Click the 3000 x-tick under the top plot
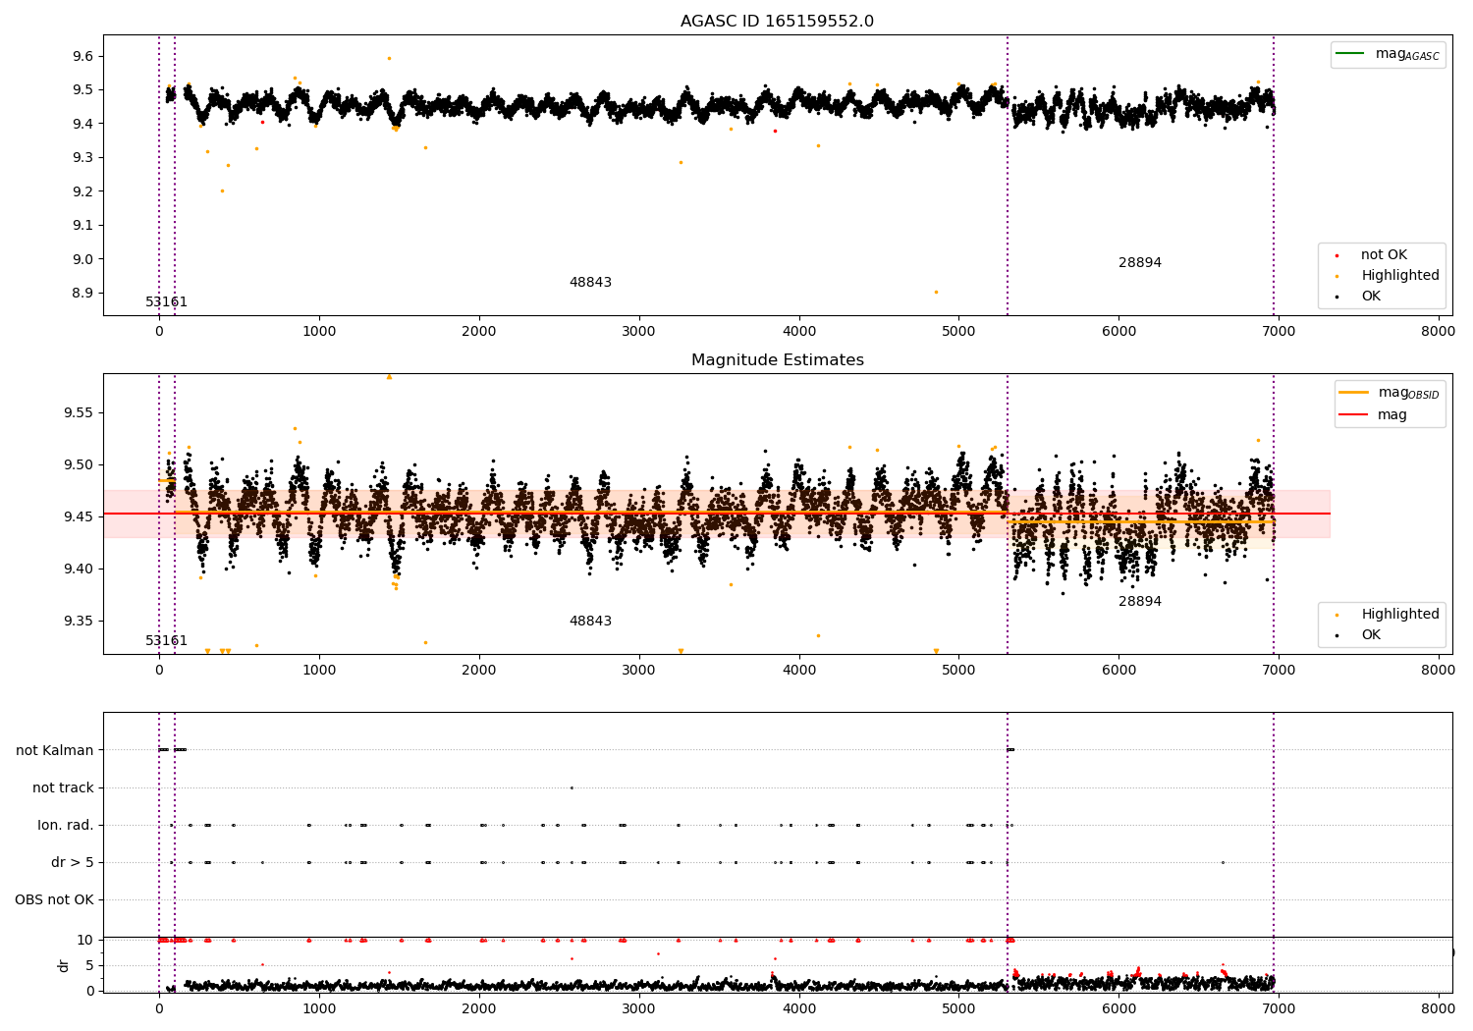Screen dimensions: 1473x1031 [x=639, y=332]
